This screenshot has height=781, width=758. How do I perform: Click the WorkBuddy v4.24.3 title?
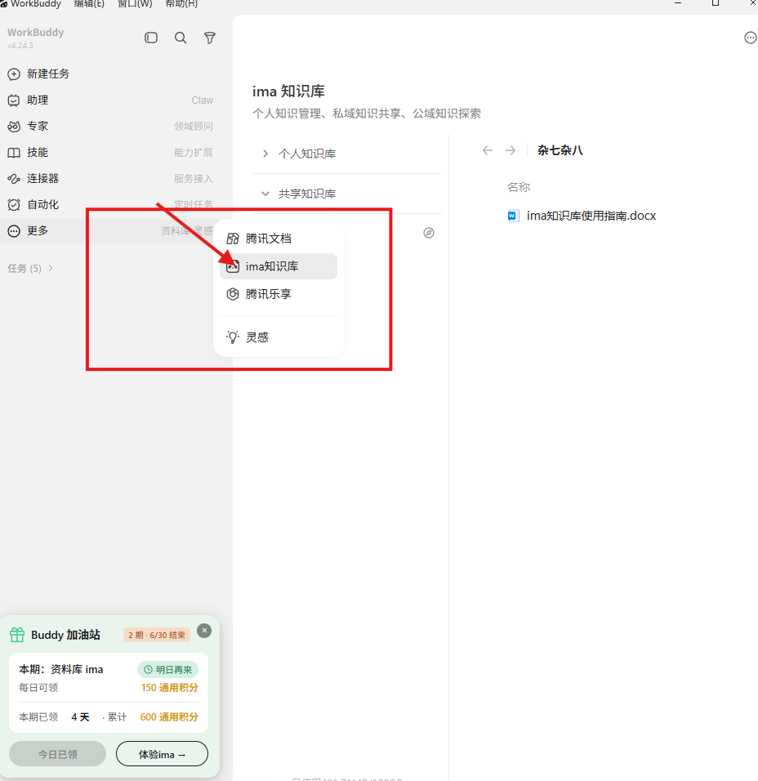[x=35, y=38]
